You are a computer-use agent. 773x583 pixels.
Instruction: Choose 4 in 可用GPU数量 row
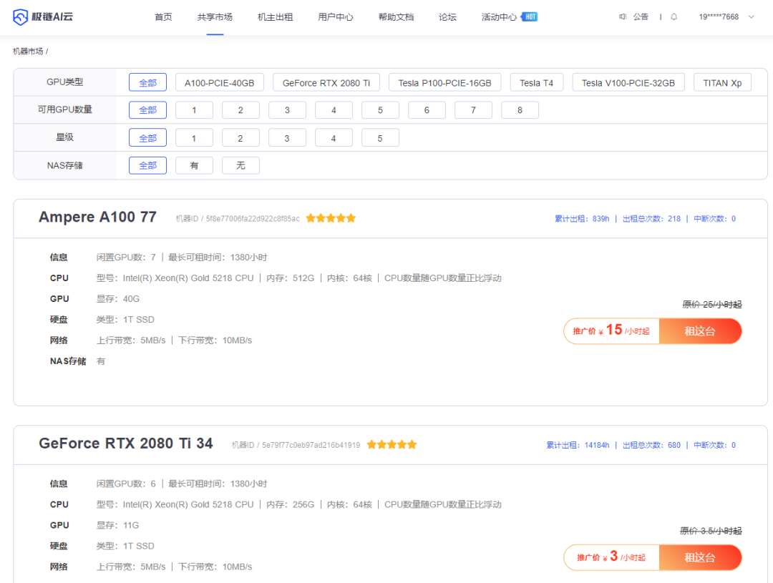tap(334, 110)
